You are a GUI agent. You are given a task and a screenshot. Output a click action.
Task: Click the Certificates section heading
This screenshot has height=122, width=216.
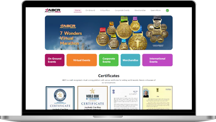click(x=109, y=76)
